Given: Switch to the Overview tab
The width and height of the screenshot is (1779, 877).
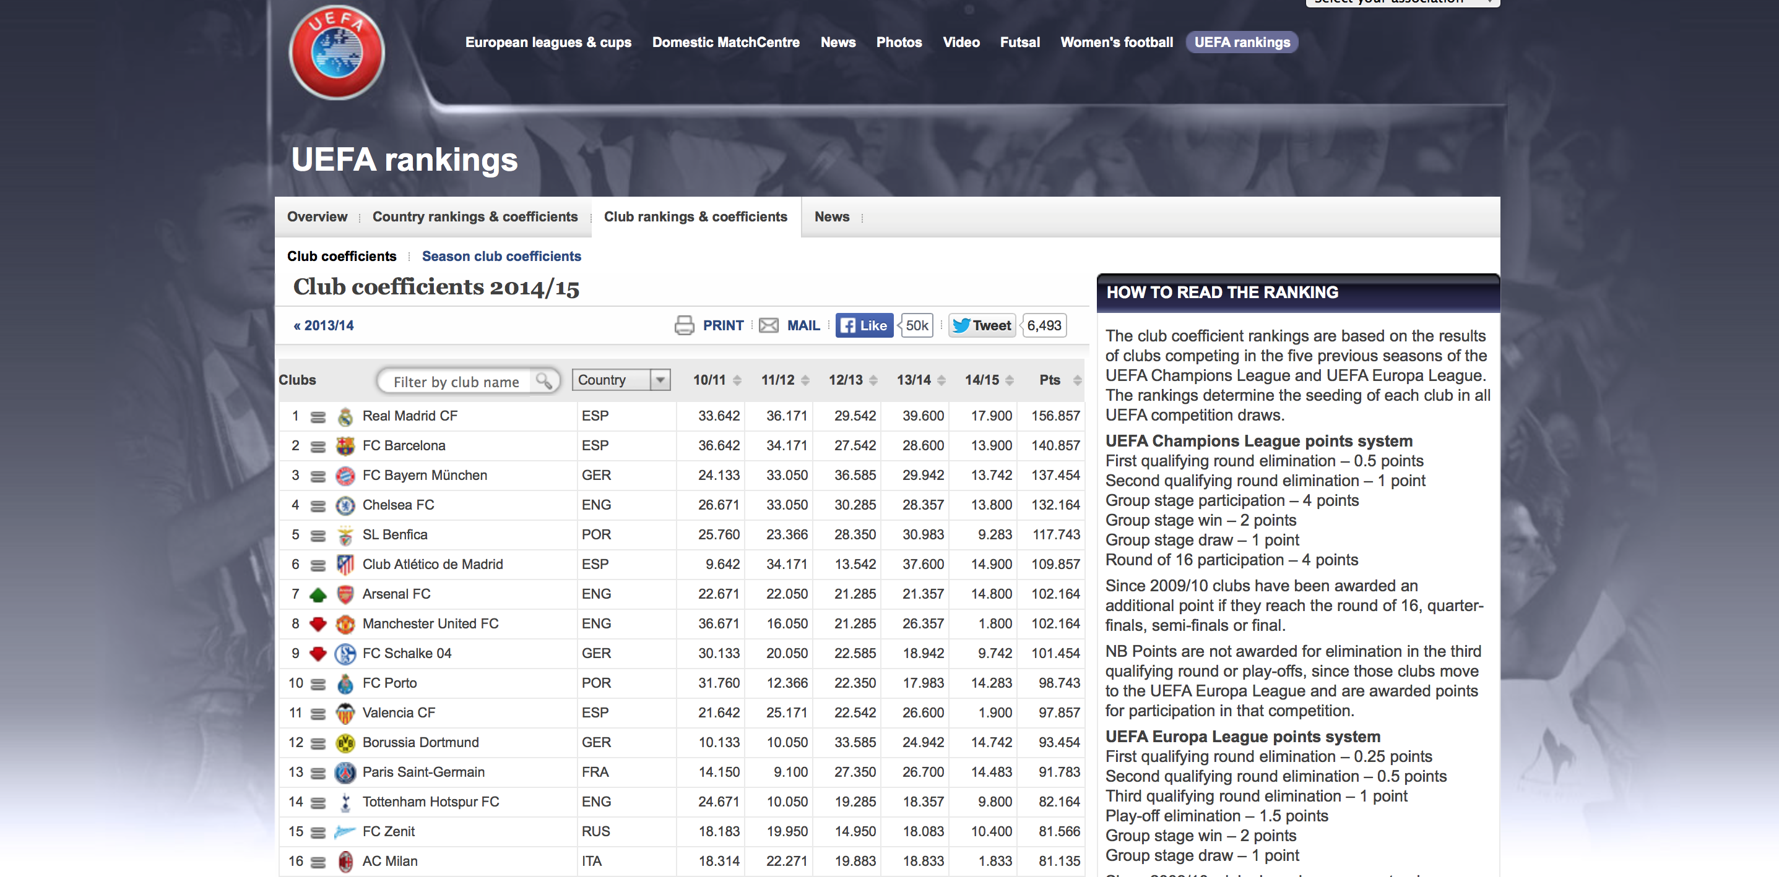Looking at the screenshot, I should [x=317, y=216].
